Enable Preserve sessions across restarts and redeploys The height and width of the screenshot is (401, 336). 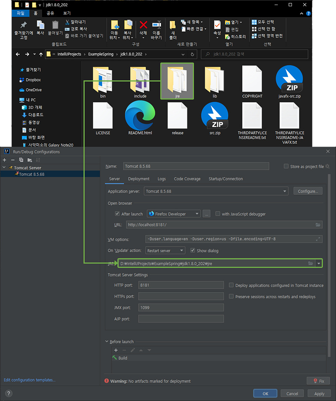click(x=231, y=296)
